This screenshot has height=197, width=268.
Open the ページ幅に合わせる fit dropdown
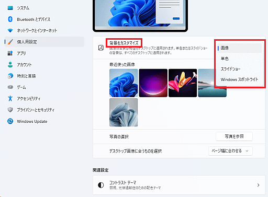[230, 151]
